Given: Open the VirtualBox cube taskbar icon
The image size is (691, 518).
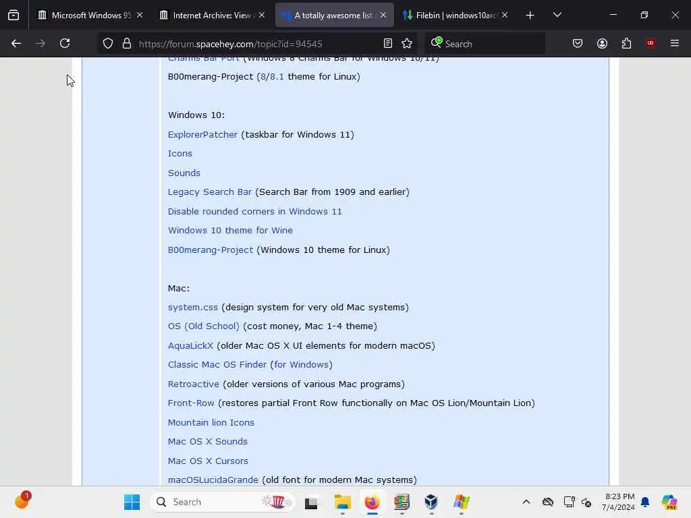Looking at the screenshot, I should tap(431, 502).
